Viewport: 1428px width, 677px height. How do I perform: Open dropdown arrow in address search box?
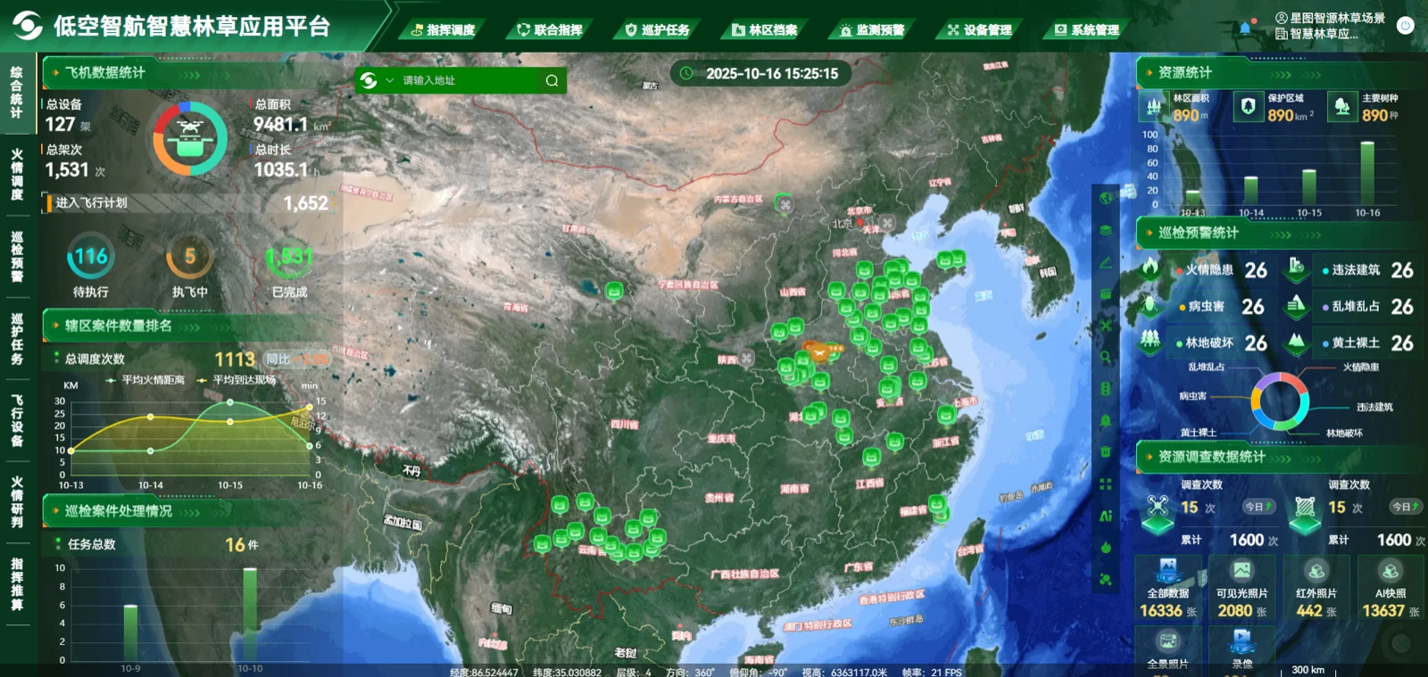coord(390,80)
